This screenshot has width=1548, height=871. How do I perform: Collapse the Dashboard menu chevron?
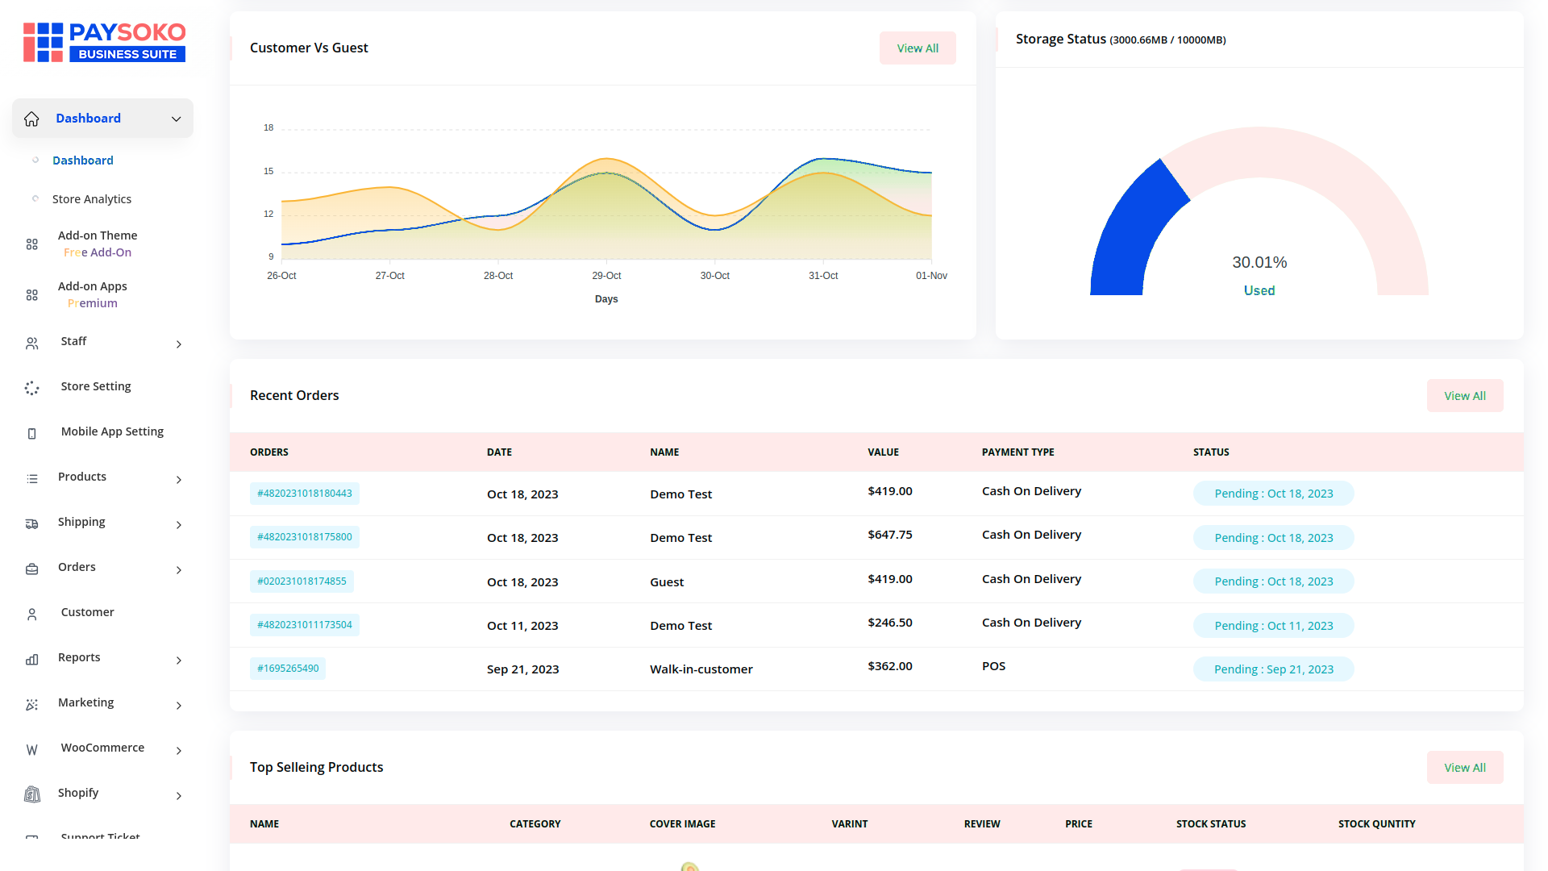tap(176, 119)
